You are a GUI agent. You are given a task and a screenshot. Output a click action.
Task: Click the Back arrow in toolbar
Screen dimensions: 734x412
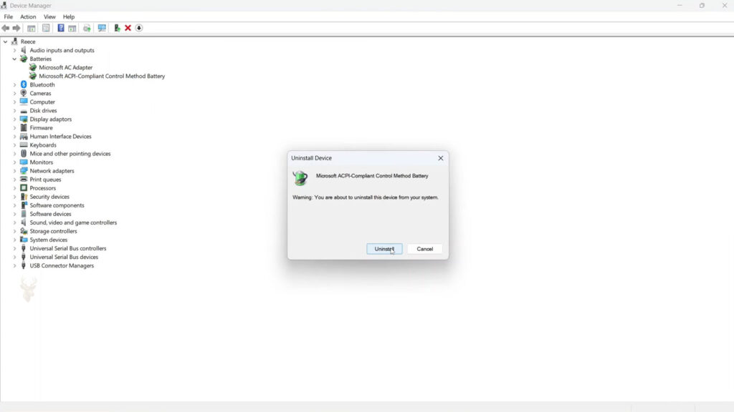click(6, 28)
